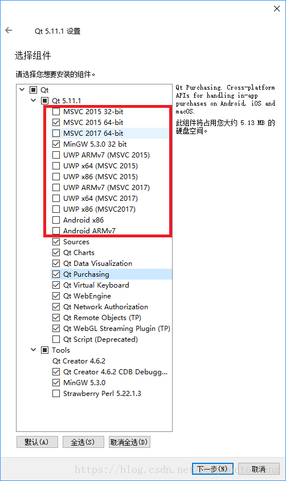Select the MSVC 2017 64-bit label
This screenshot has width=286, height=481.
pyautogui.click(x=93, y=133)
